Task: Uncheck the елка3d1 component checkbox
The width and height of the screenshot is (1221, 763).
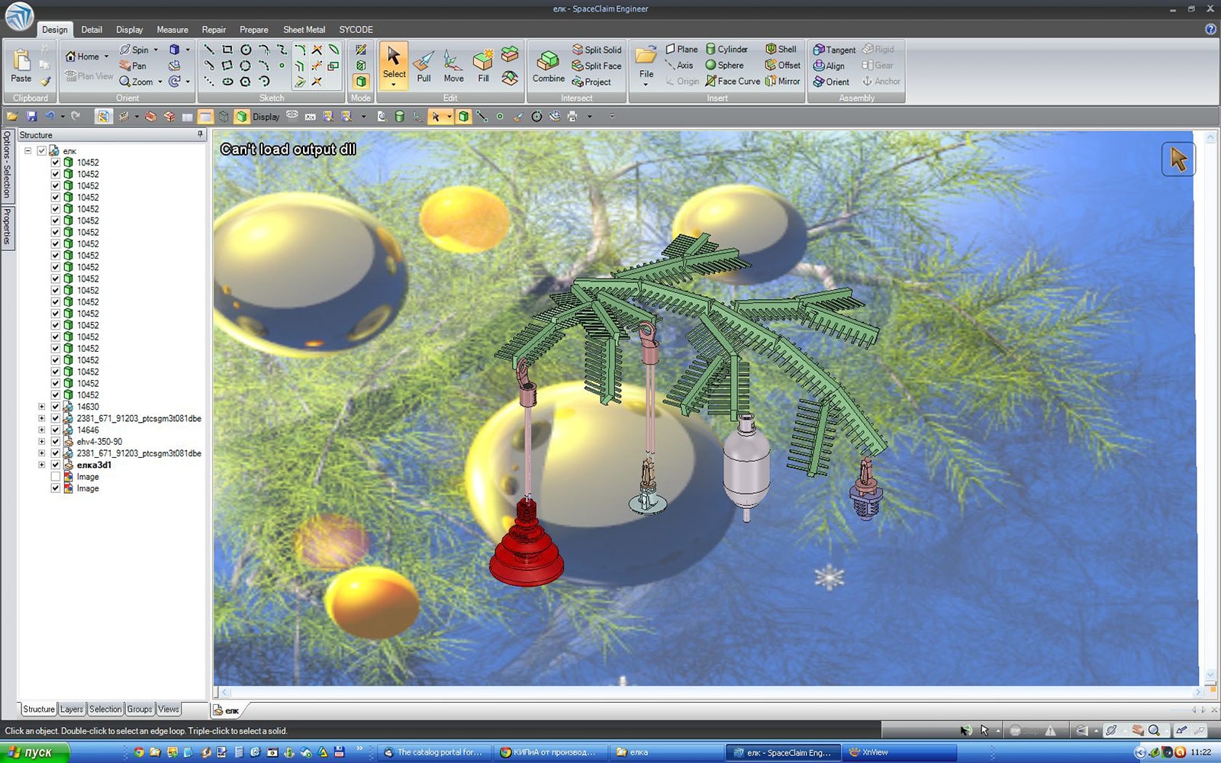Action: click(x=56, y=465)
